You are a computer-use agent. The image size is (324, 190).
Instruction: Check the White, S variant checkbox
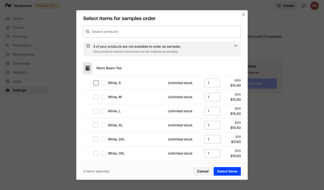point(96,83)
